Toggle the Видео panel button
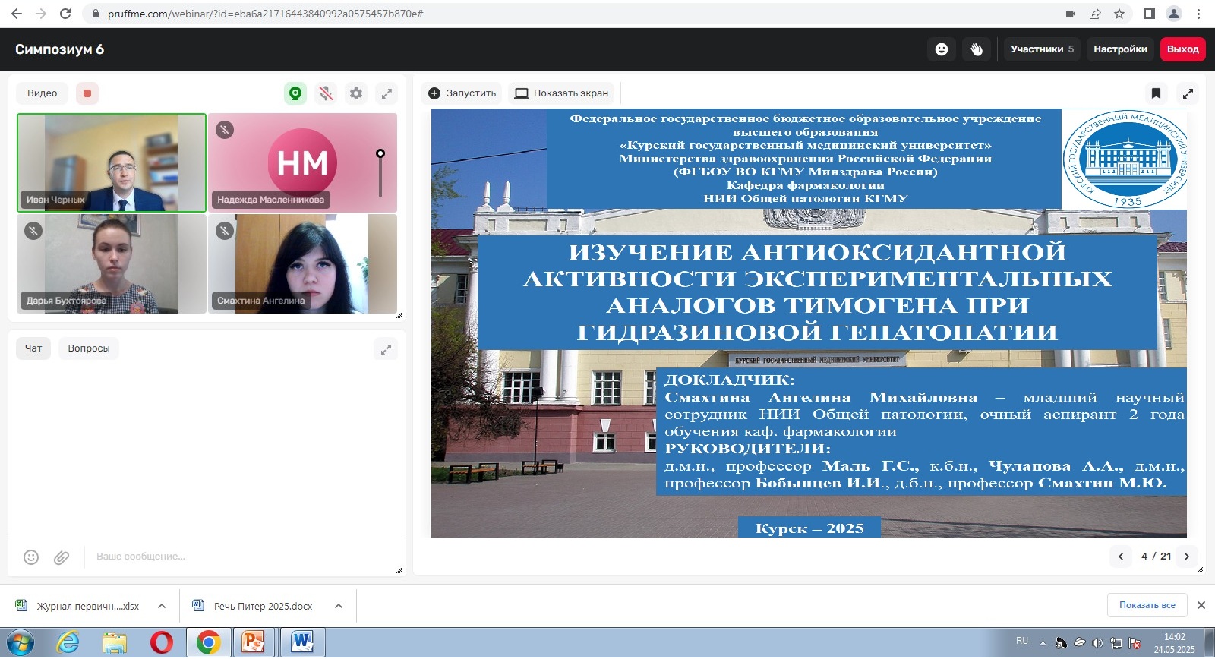The width and height of the screenshot is (1215, 659). [x=43, y=93]
